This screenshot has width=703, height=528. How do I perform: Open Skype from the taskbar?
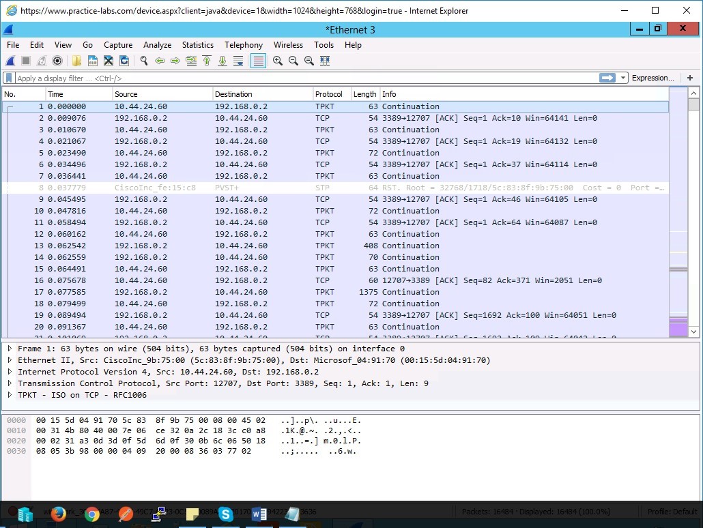point(225,514)
